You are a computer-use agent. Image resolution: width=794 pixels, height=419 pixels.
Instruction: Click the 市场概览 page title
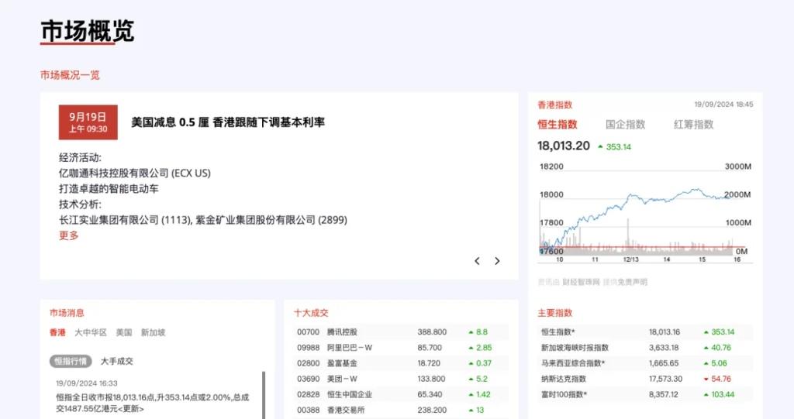coord(87,32)
